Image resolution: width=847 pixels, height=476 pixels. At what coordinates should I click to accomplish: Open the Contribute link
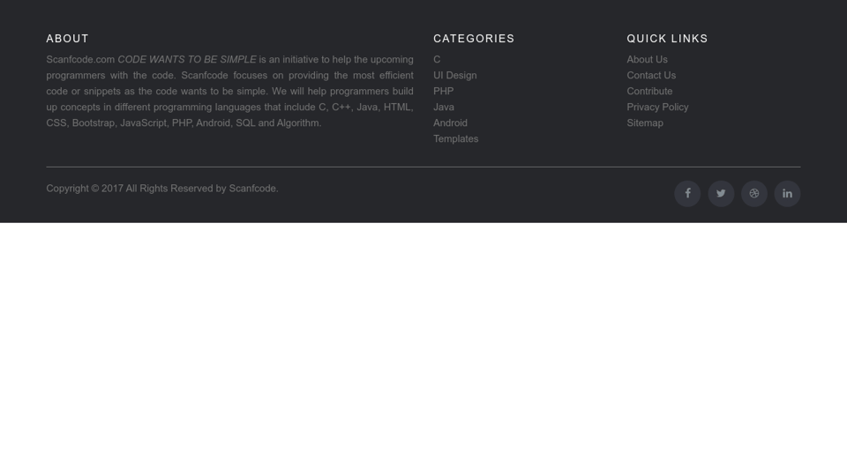point(649,92)
